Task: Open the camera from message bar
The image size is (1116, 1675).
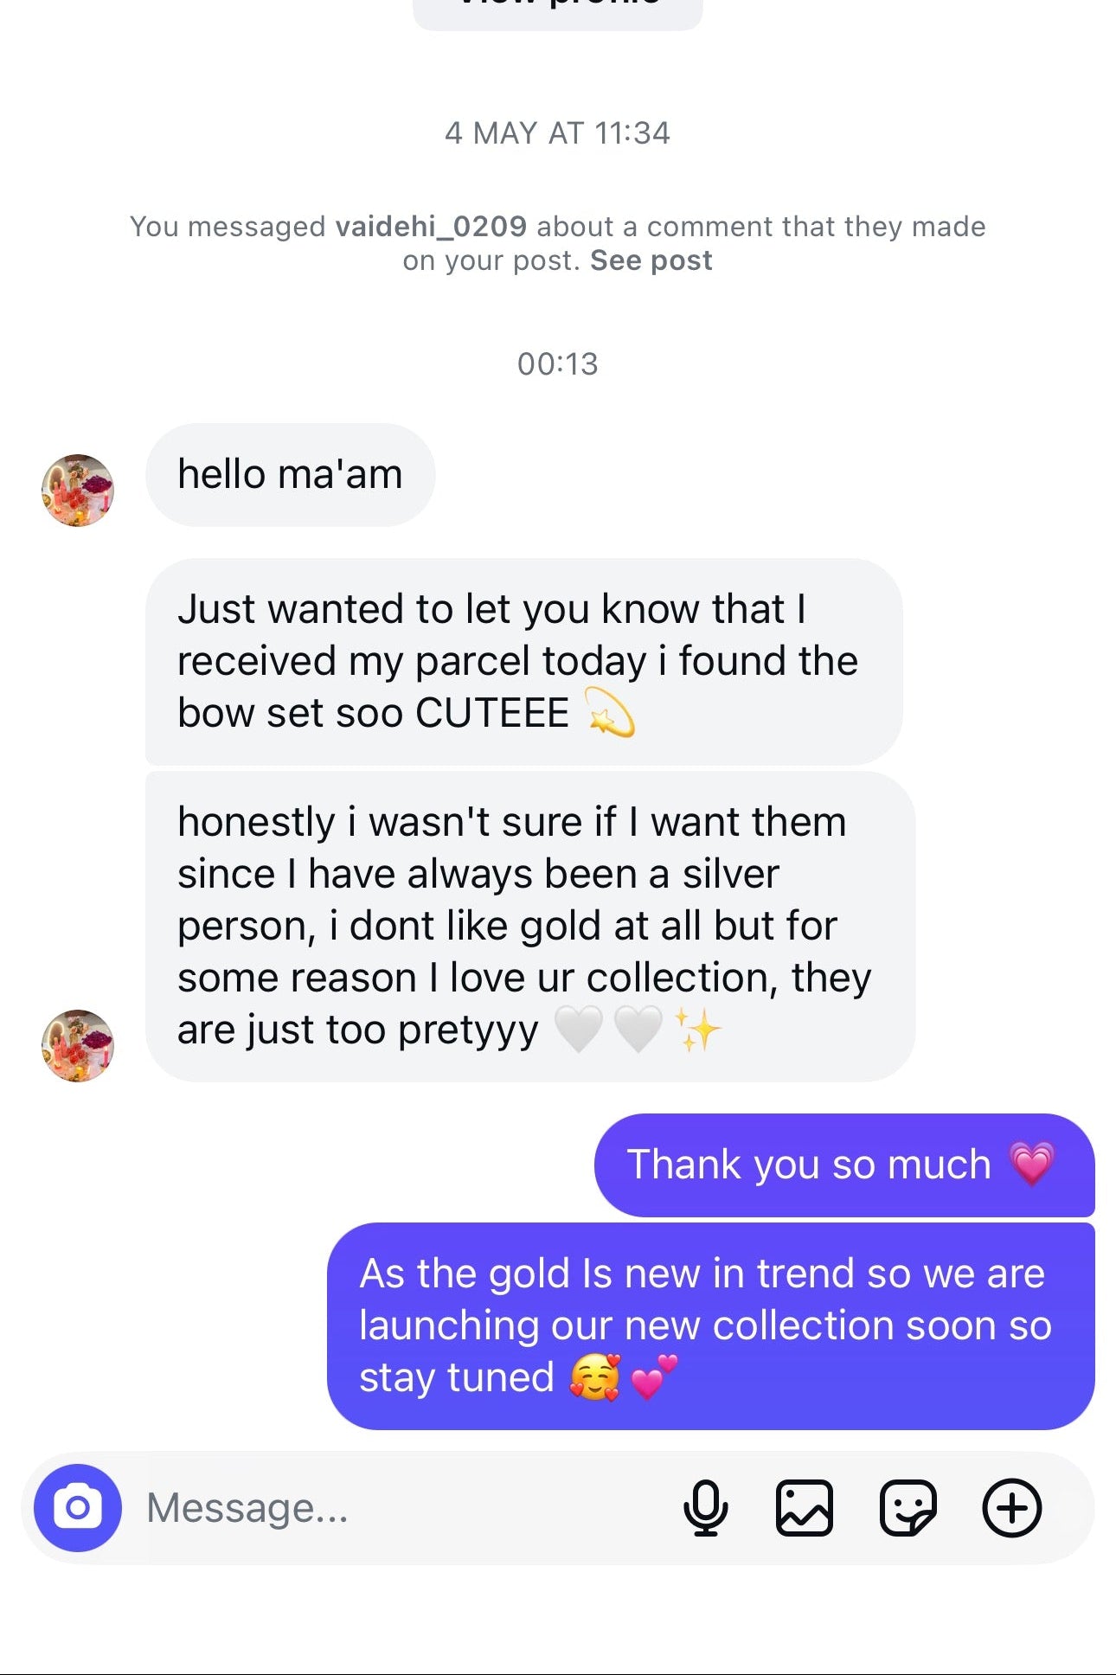Action: (x=77, y=1508)
